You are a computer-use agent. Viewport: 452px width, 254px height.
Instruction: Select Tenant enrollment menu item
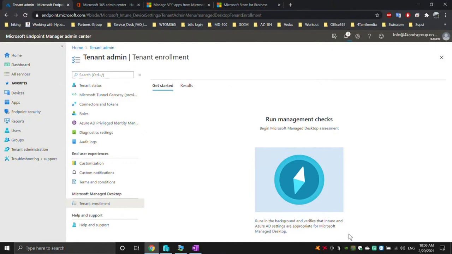pyautogui.click(x=105, y=204)
